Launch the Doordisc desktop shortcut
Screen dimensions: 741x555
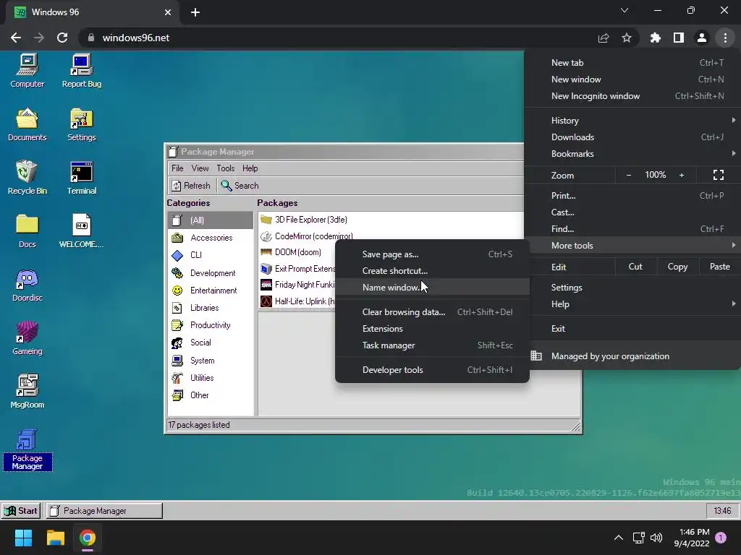pyautogui.click(x=27, y=285)
